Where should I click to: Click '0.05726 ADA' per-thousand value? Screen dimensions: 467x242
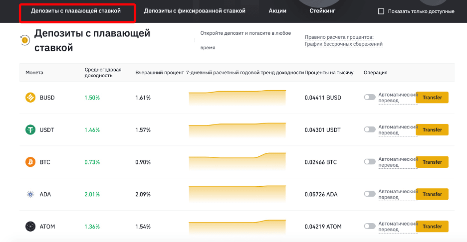321,194
